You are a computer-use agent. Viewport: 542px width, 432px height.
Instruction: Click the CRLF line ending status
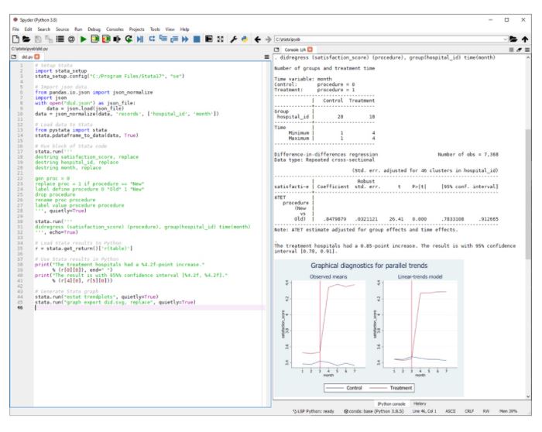click(469, 411)
